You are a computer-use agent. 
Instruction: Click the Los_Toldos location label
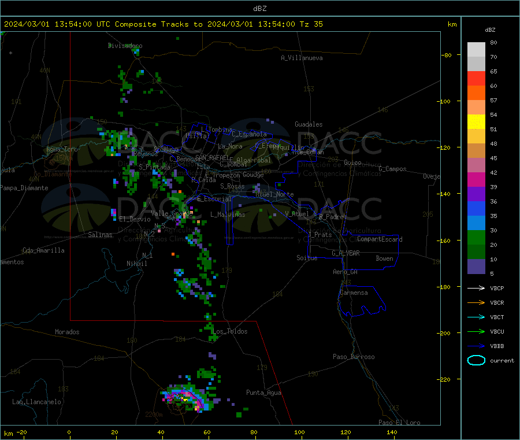[230, 331]
